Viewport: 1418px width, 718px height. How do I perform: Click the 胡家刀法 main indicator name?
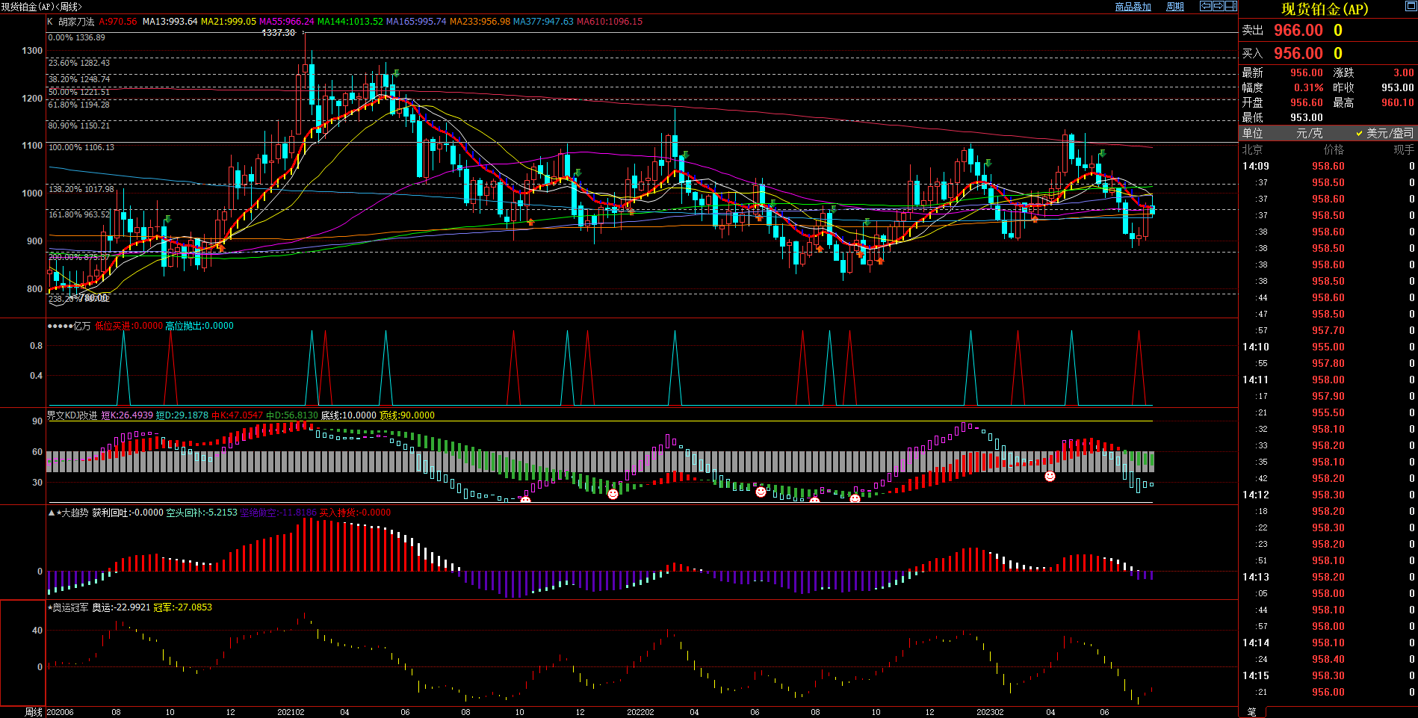coord(76,22)
